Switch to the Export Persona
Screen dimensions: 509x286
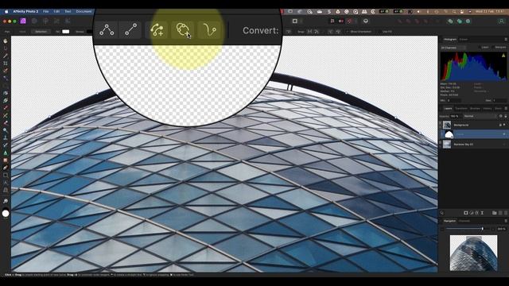[x=68, y=21]
